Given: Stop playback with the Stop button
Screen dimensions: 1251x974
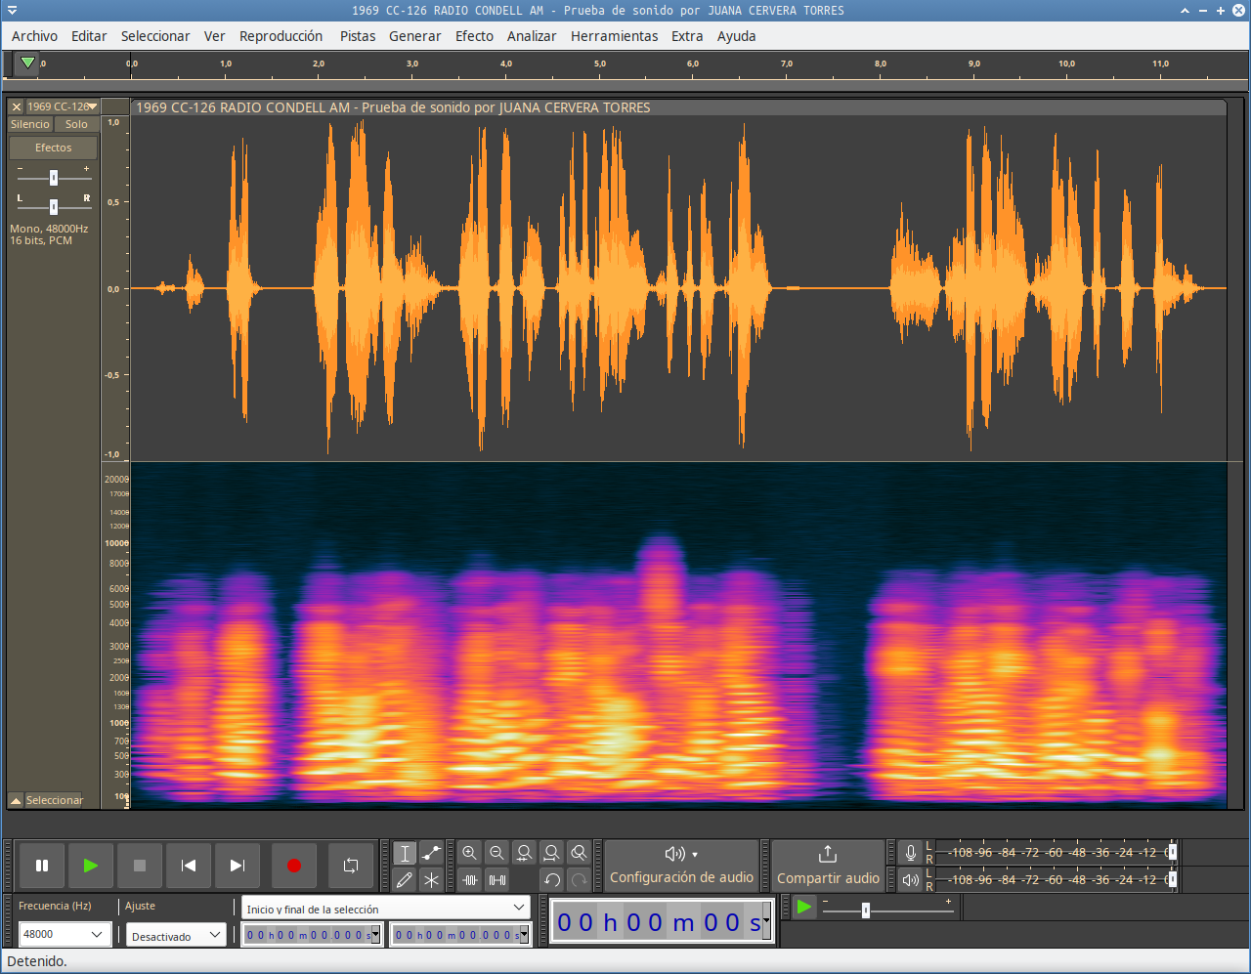Looking at the screenshot, I should 140,866.
